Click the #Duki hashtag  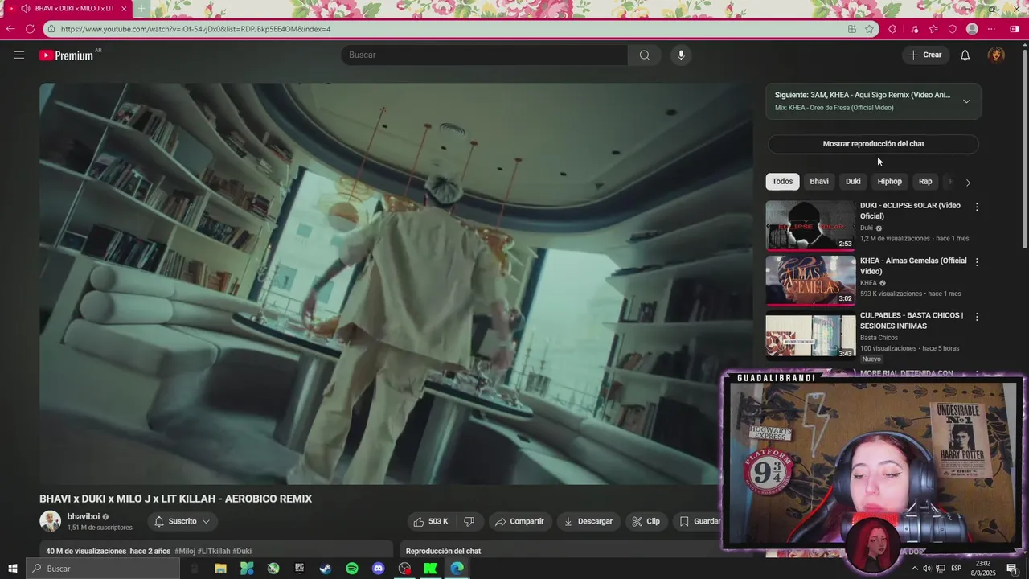tap(242, 551)
